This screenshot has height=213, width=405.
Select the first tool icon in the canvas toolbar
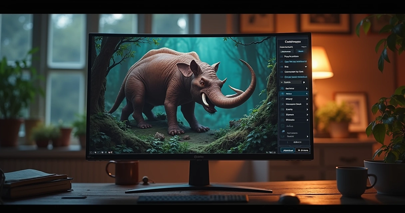point(91,152)
